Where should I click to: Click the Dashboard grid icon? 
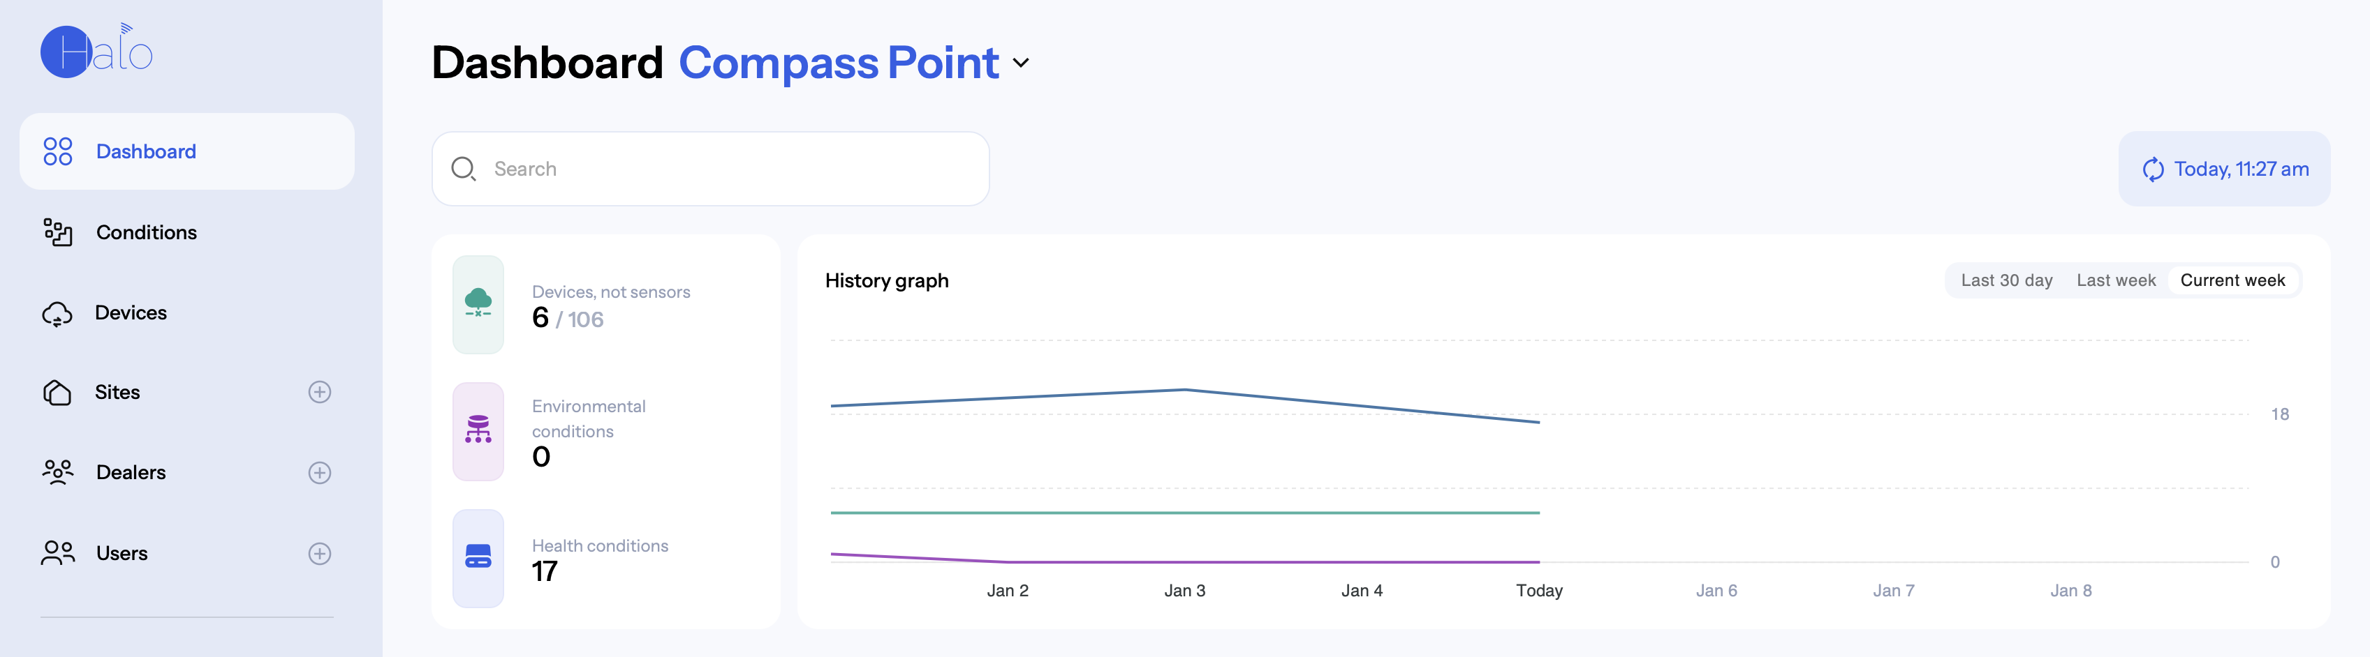[58, 151]
